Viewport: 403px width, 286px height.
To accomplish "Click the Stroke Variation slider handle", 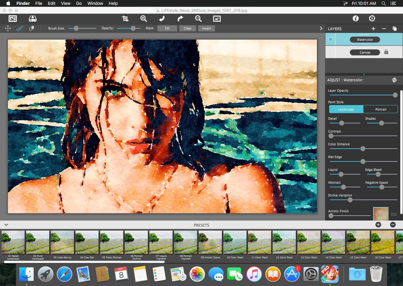I will [x=350, y=200].
